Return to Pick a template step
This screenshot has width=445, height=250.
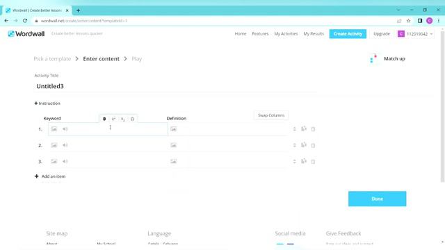pyautogui.click(x=52, y=58)
